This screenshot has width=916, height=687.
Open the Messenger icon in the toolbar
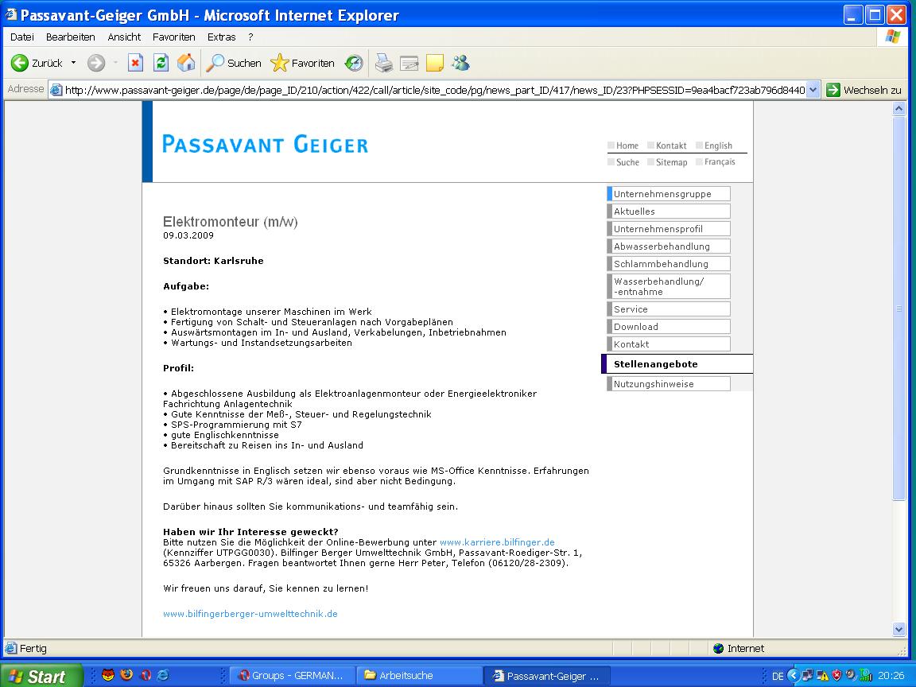tap(460, 63)
